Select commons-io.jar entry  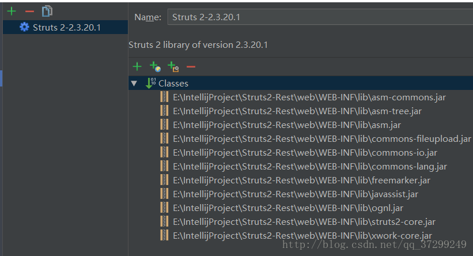tap(305, 153)
